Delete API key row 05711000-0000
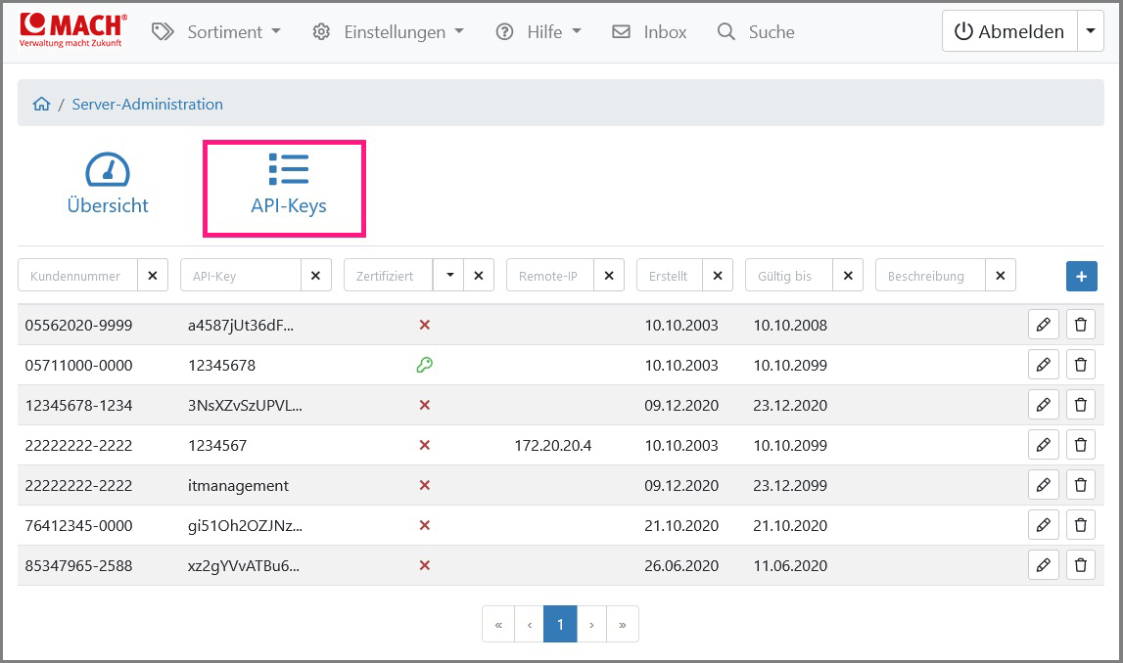This screenshot has height=663, width=1123. tap(1081, 365)
